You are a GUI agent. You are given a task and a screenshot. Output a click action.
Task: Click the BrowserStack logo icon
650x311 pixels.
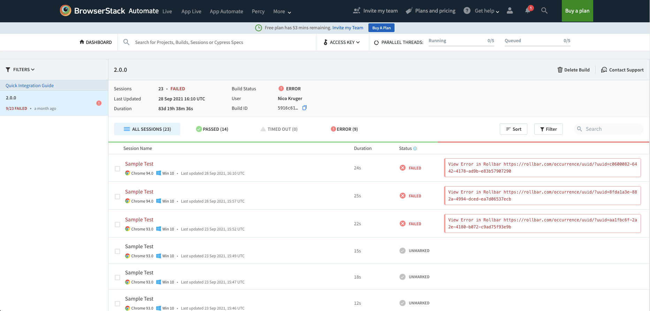(x=66, y=10)
